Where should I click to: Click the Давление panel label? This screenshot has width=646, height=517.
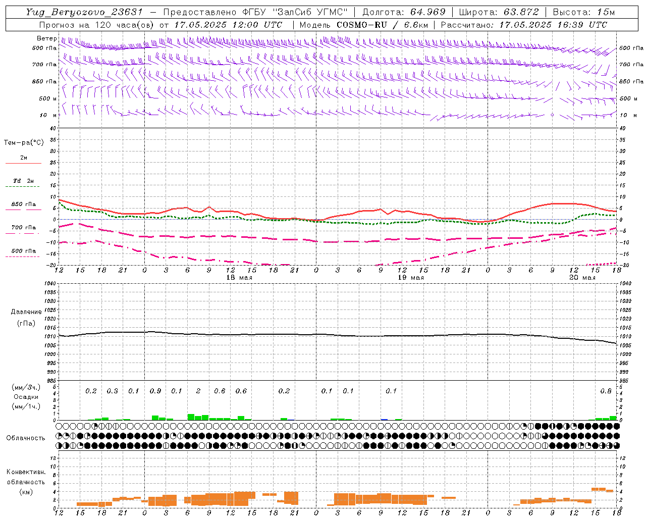coord(26,312)
